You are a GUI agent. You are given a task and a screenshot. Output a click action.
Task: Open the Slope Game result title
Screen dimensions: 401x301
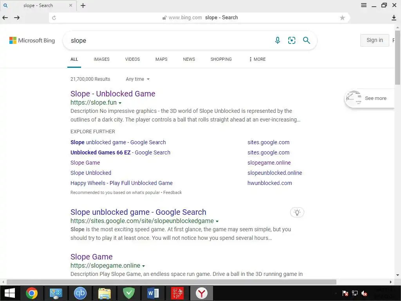(x=92, y=257)
